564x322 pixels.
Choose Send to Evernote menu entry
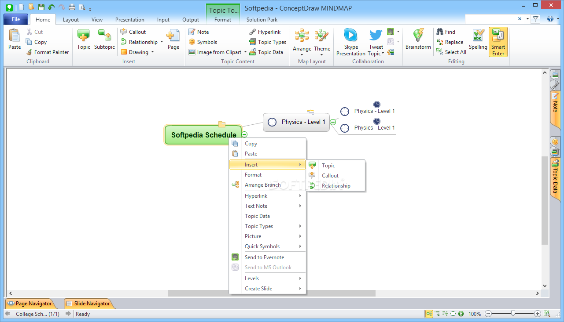pyautogui.click(x=267, y=257)
